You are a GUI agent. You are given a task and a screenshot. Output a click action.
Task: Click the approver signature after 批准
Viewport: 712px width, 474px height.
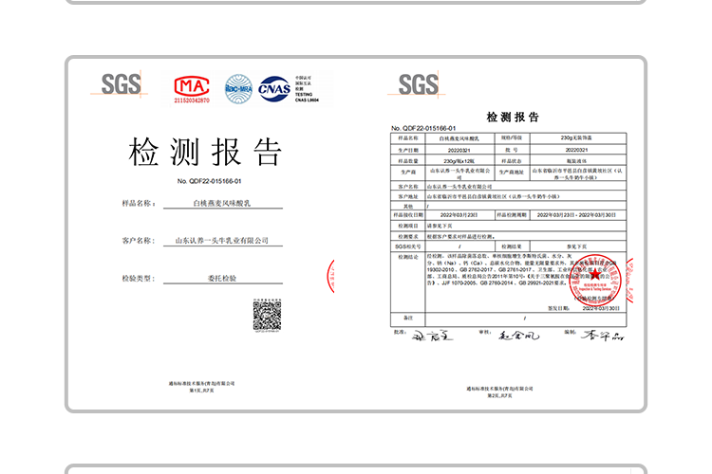(432, 336)
